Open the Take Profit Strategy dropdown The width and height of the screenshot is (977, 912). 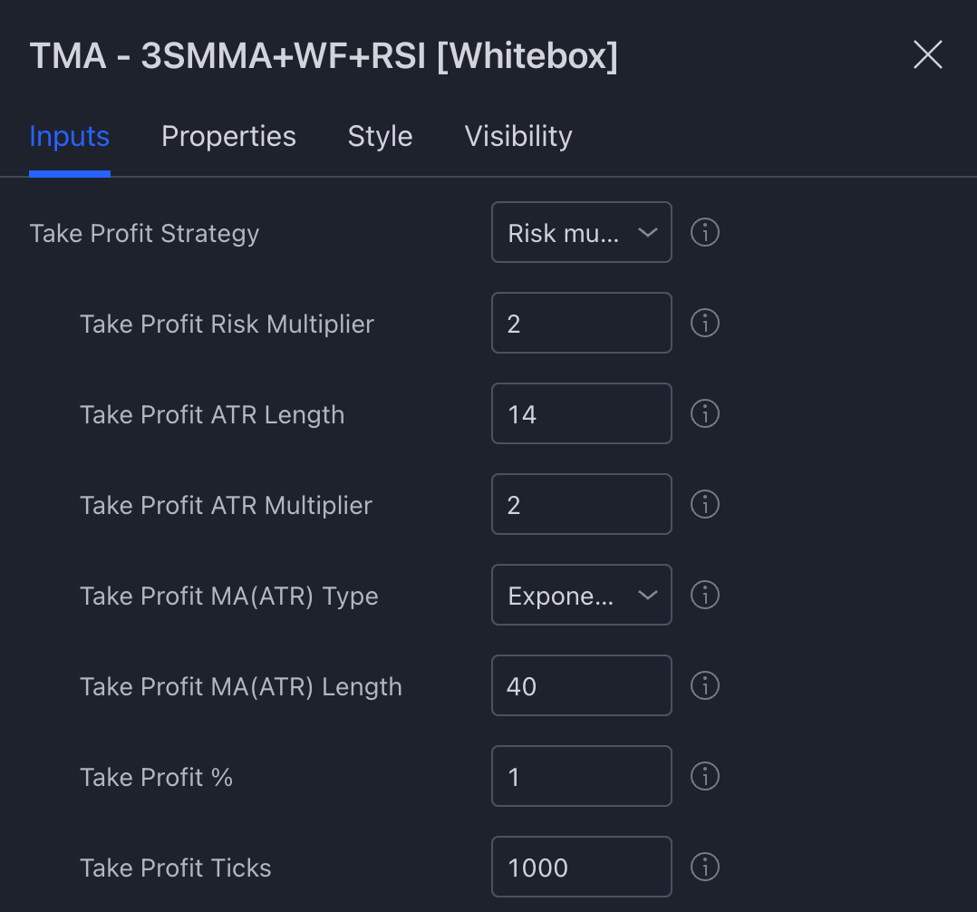pos(581,232)
